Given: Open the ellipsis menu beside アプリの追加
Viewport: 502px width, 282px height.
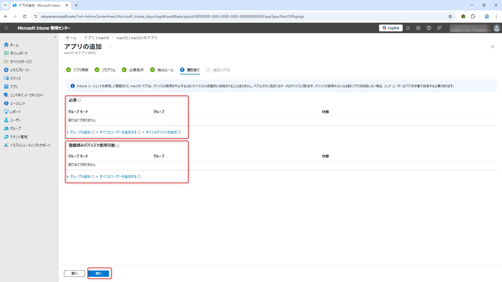Looking at the screenshot, I should tap(110, 47).
